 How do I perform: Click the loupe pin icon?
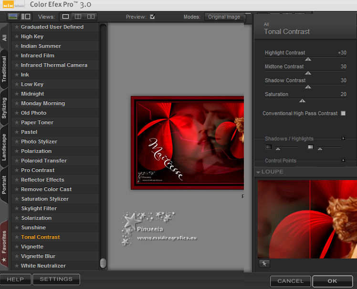click(264, 264)
